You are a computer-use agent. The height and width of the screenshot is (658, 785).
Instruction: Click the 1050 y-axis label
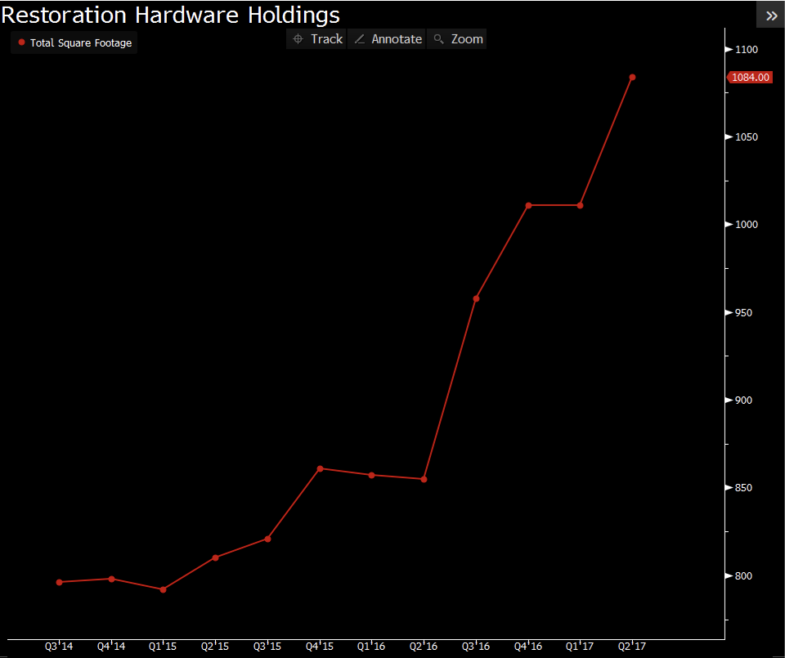point(747,137)
